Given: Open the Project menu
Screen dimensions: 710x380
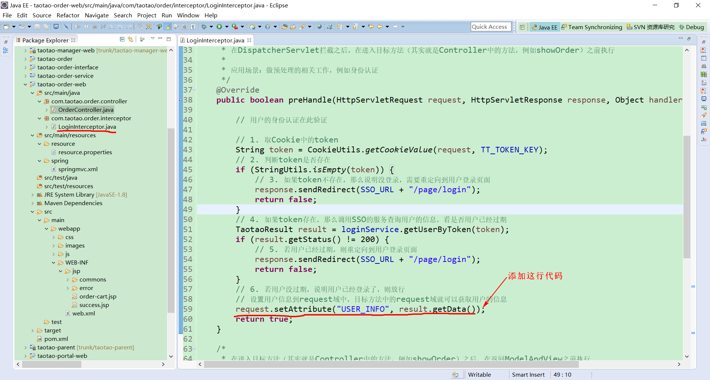Looking at the screenshot, I should (x=146, y=15).
